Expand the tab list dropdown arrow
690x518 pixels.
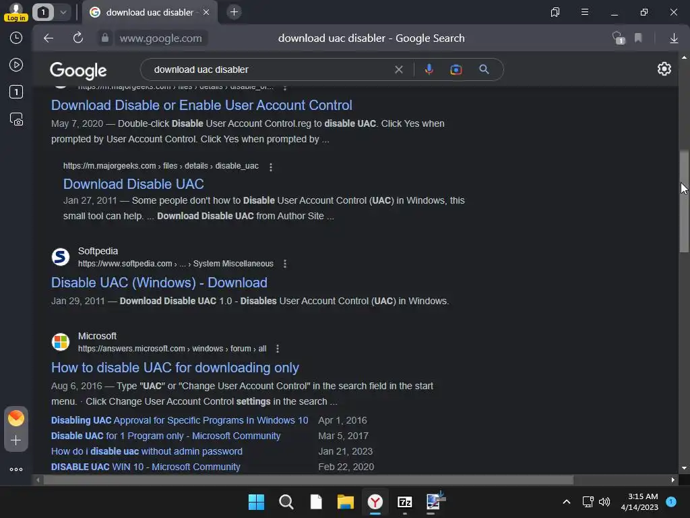click(63, 12)
